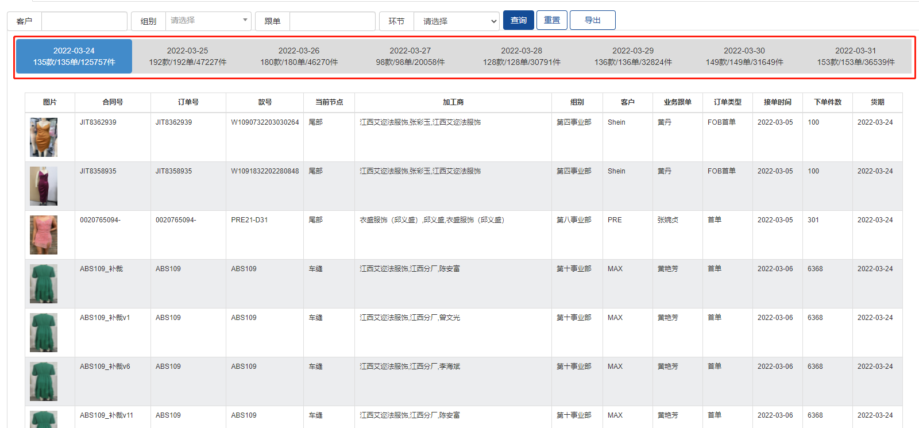Open the 2022-03-26 date tab
This screenshot has height=428, width=919.
(299, 56)
